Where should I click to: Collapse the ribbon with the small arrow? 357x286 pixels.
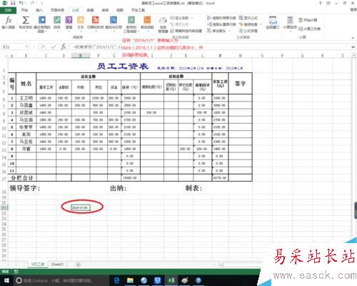pos(353,38)
